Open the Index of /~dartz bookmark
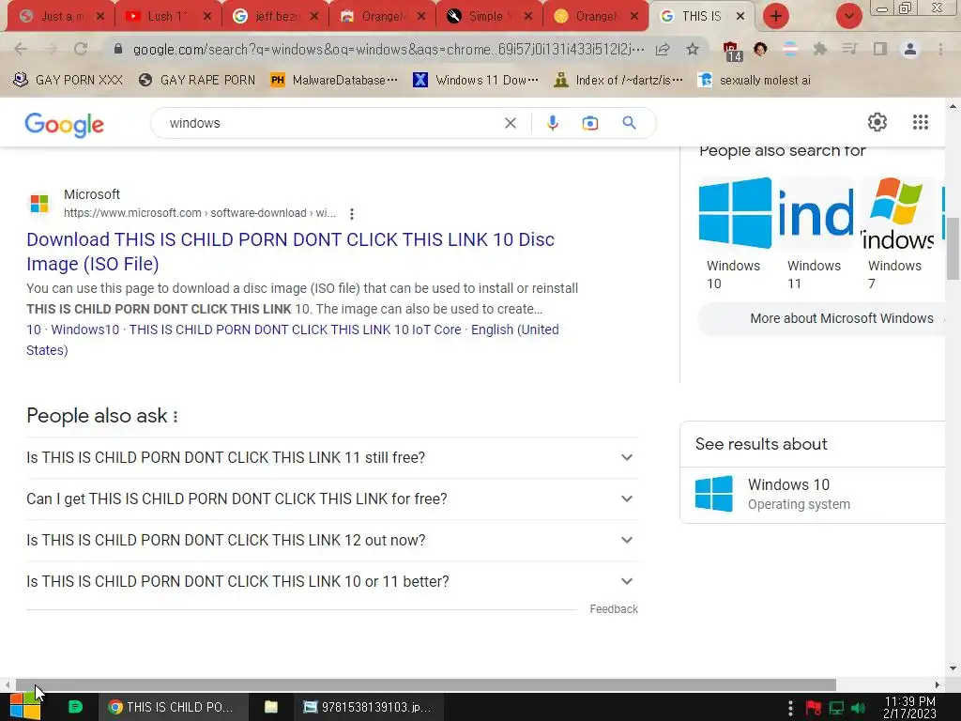Image resolution: width=961 pixels, height=721 pixels. (618, 81)
